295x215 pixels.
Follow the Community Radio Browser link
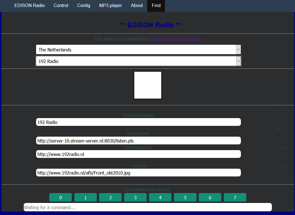pyautogui.click(x=175, y=39)
